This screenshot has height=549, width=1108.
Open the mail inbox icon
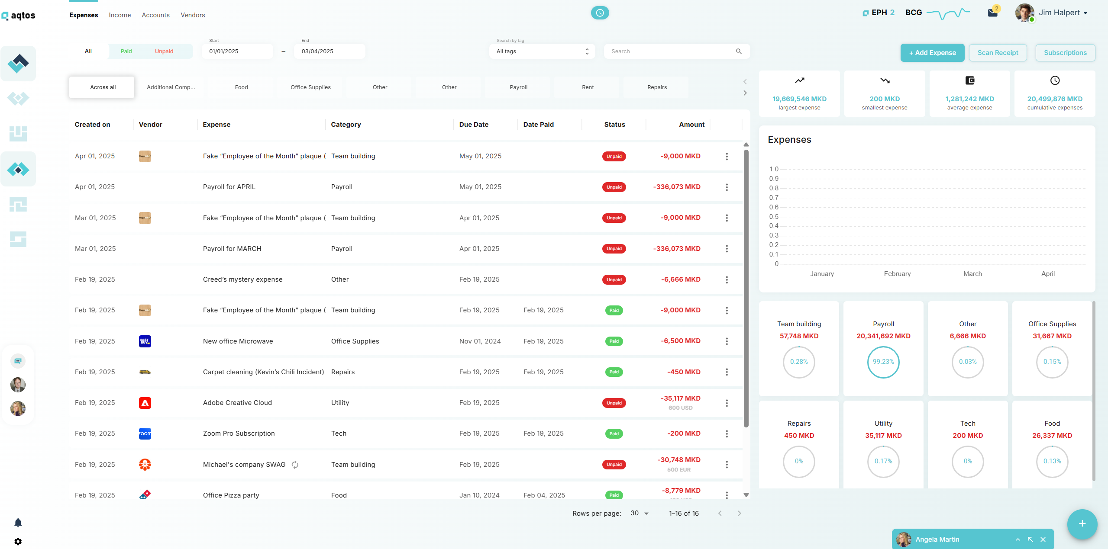(992, 13)
